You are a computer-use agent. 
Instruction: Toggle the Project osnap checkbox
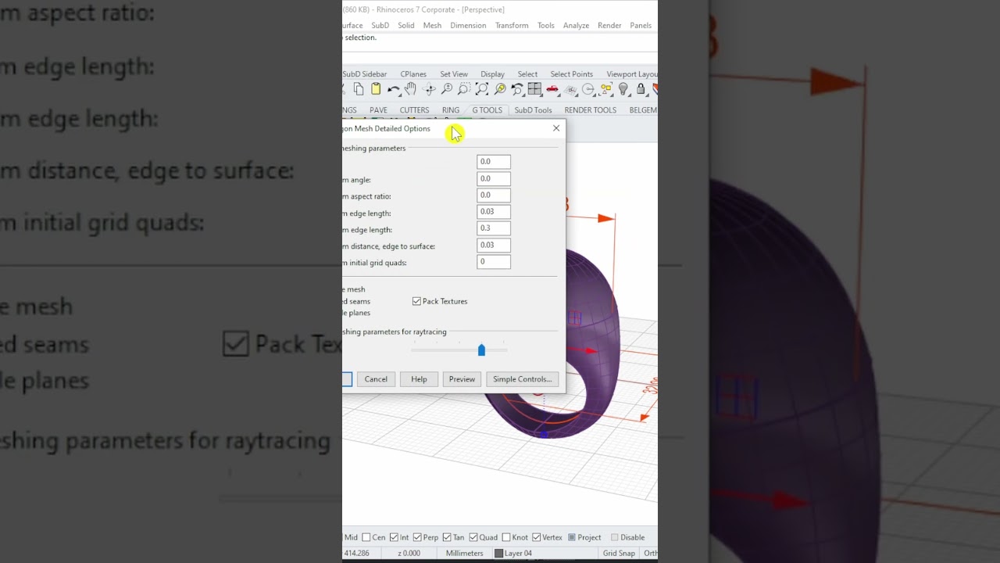(x=572, y=537)
